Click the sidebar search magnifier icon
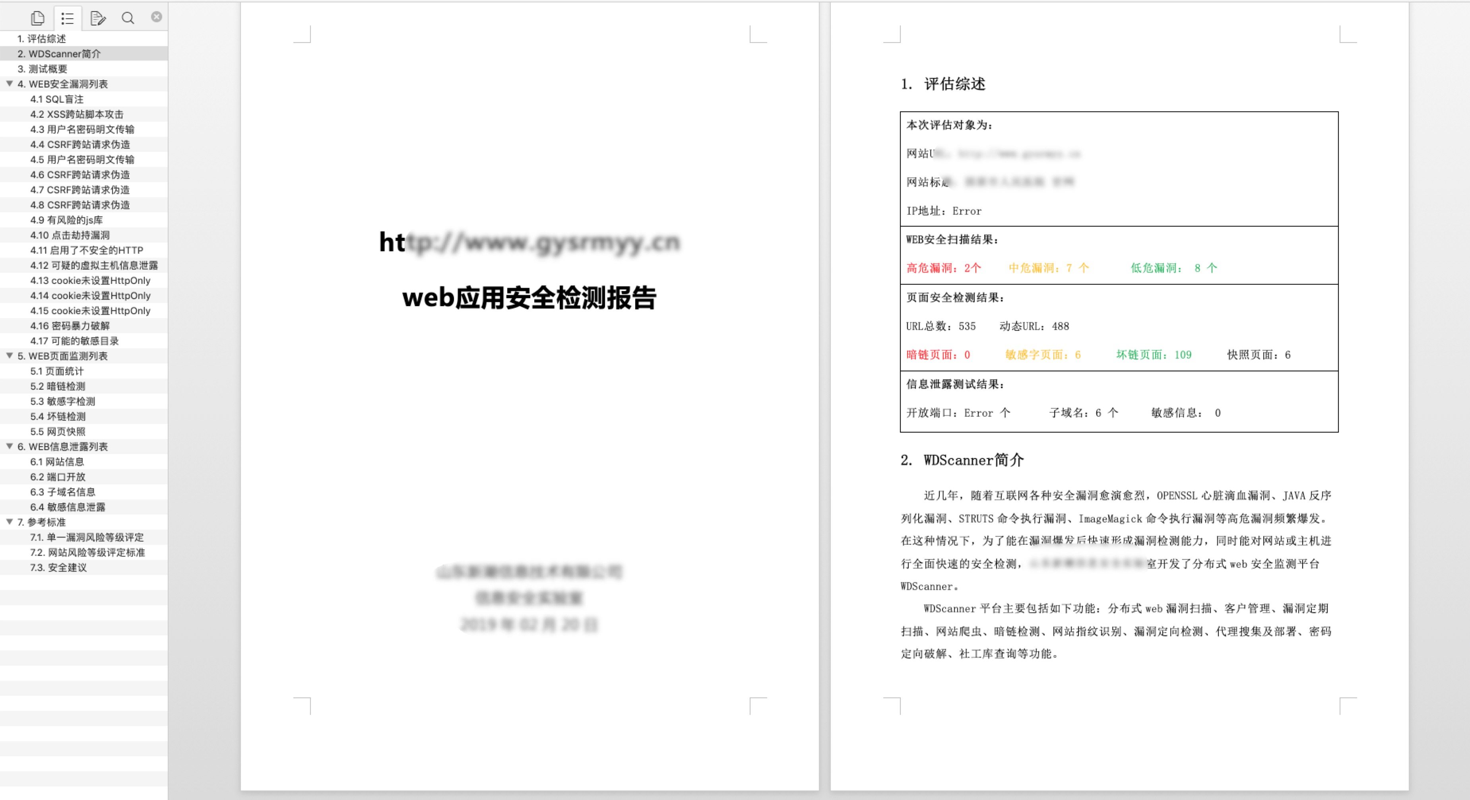Image resolution: width=1470 pixels, height=800 pixels. [x=128, y=18]
